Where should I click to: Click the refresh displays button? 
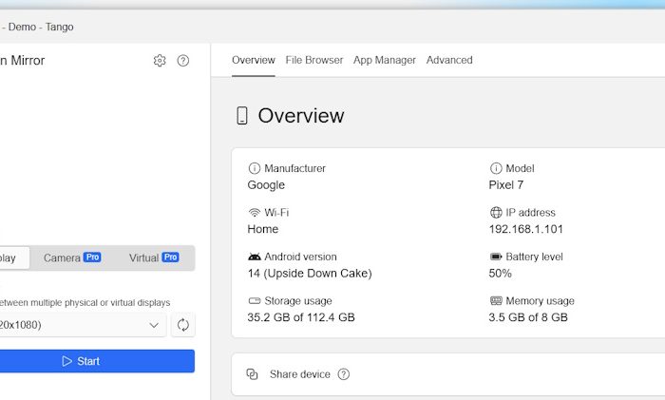(x=183, y=325)
